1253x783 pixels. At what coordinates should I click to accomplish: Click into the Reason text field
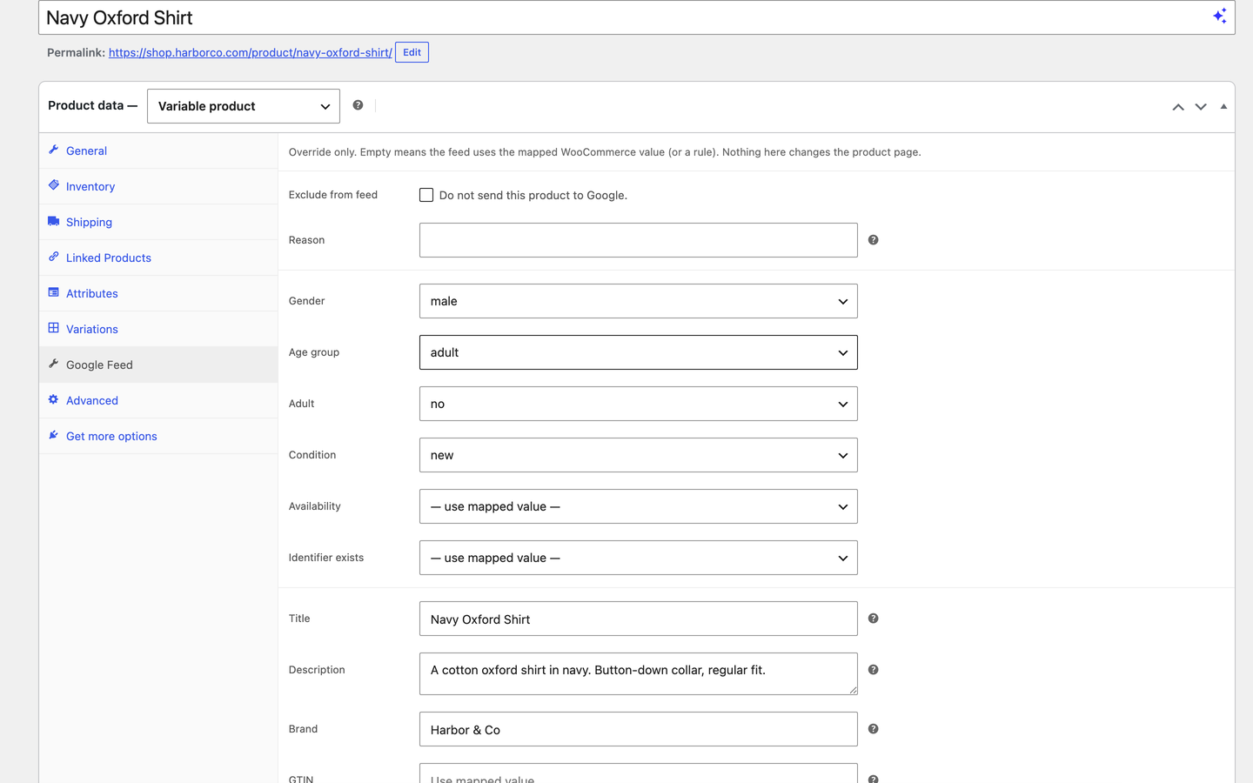pyautogui.click(x=639, y=240)
